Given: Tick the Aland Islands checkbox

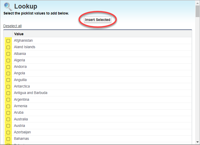Looking at the screenshot, I should [x=8, y=47].
